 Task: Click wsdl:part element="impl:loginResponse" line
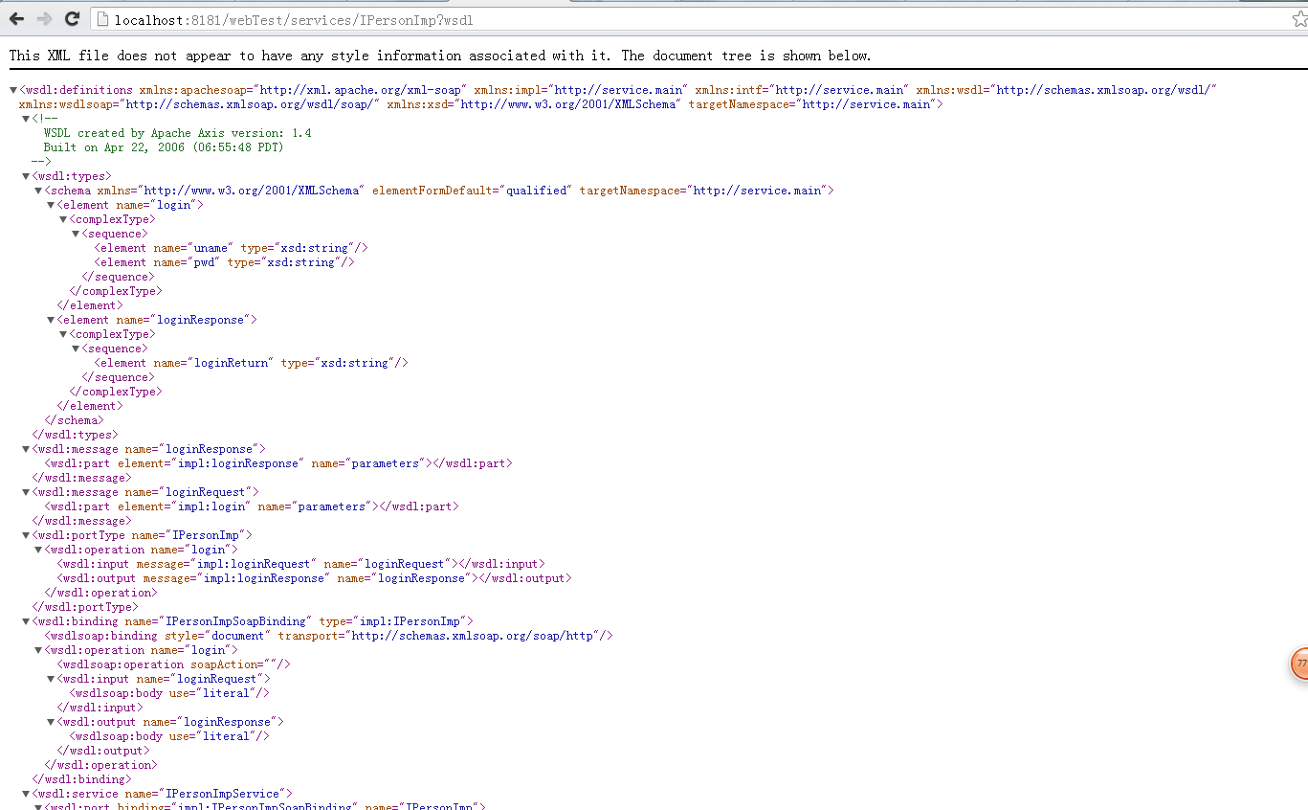coord(277,463)
